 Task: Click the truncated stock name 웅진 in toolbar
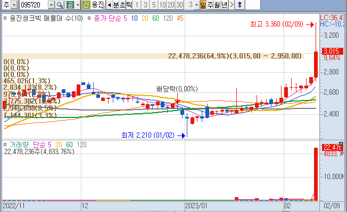98,5
